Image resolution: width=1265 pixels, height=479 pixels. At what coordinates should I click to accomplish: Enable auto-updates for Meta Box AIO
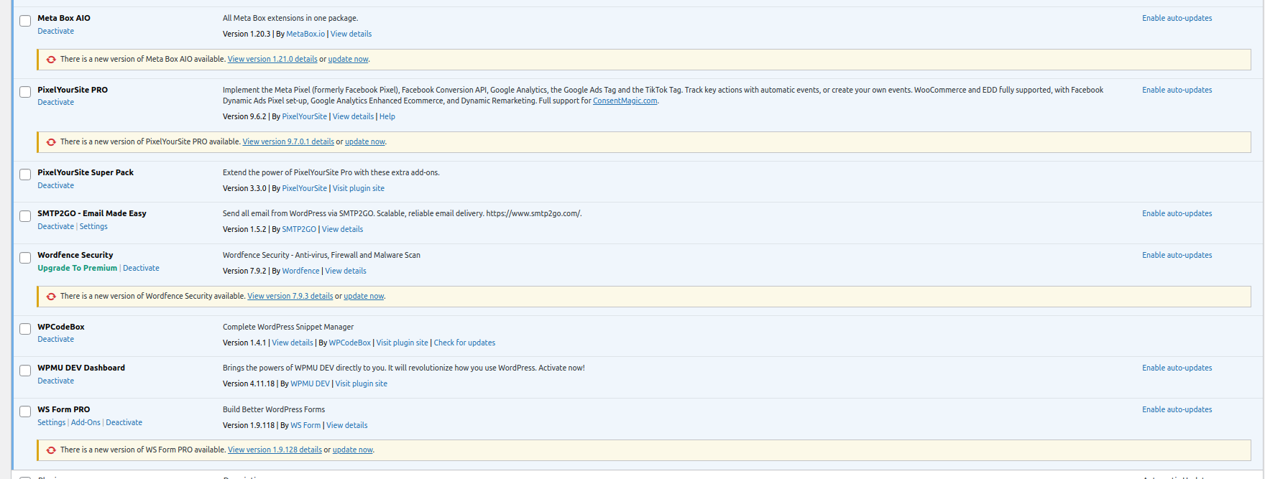tap(1177, 18)
